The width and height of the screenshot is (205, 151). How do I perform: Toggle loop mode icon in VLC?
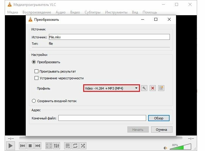click(x=75, y=146)
